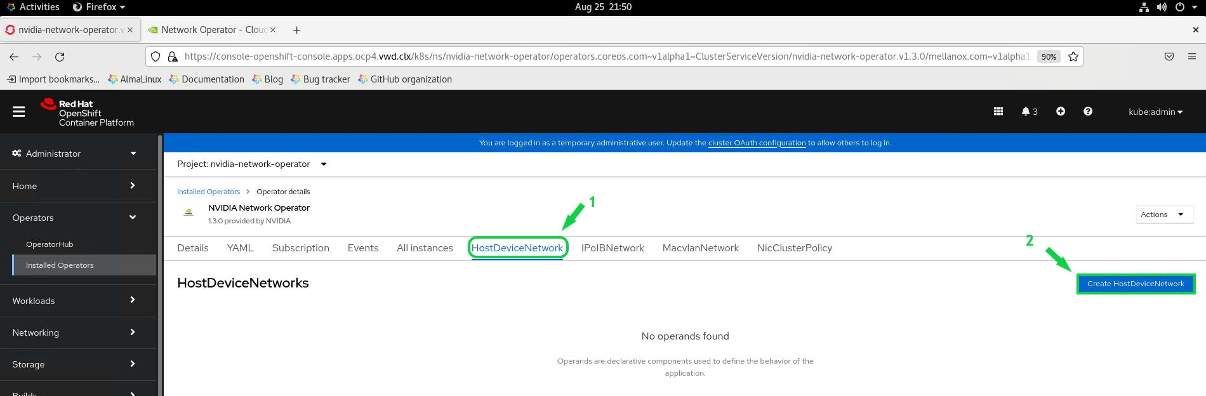The height and width of the screenshot is (396, 1206).
Task: Open system network status icon
Action: tap(1144, 7)
